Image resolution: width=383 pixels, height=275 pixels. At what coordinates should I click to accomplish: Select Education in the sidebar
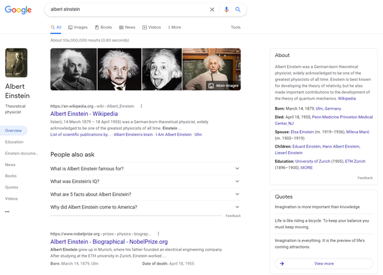(x=14, y=142)
